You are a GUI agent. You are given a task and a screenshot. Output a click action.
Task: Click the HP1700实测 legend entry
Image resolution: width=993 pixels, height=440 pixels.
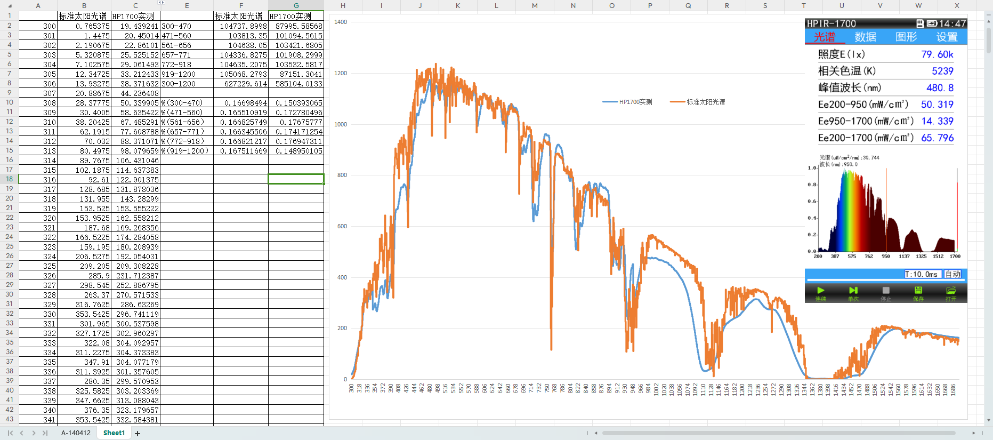627,102
